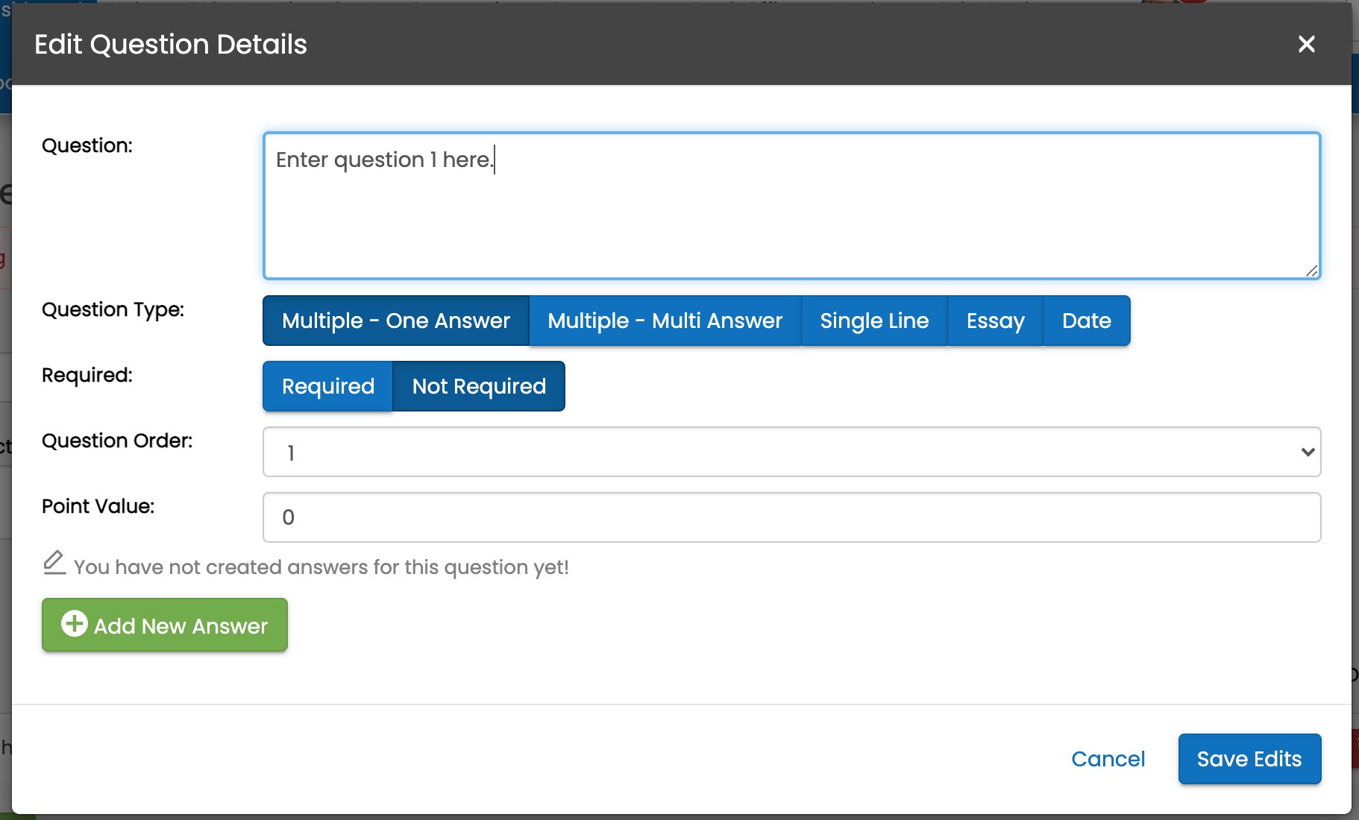Choose the Essay question type
This screenshot has height=820, width=1359.
click(x=995, y=321)
